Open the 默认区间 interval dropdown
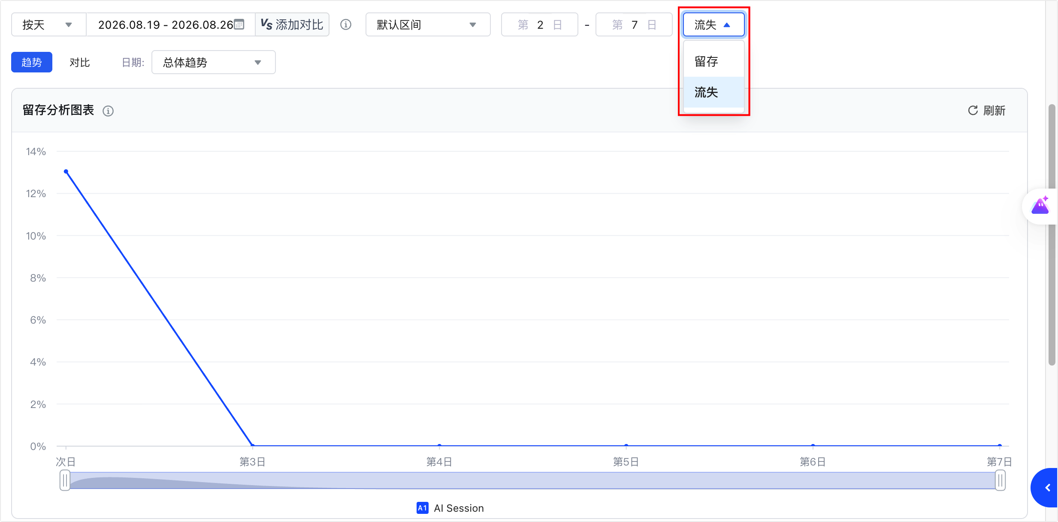The width and height of the screenshot is (1058, 522). coord(428,24)
